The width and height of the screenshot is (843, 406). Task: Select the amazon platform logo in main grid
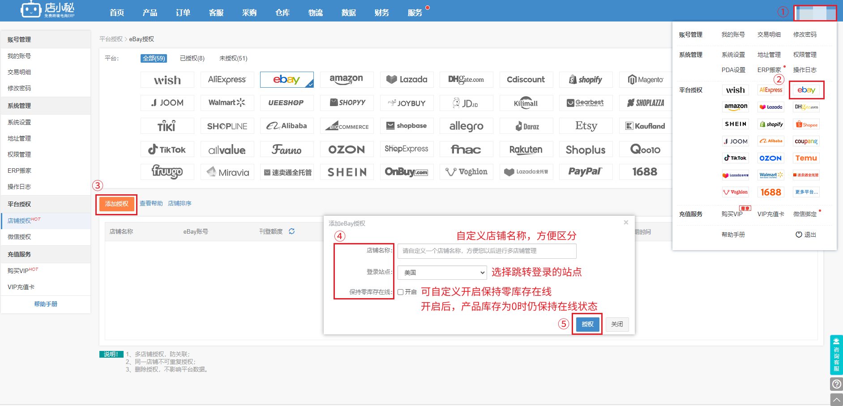point(347,80)
